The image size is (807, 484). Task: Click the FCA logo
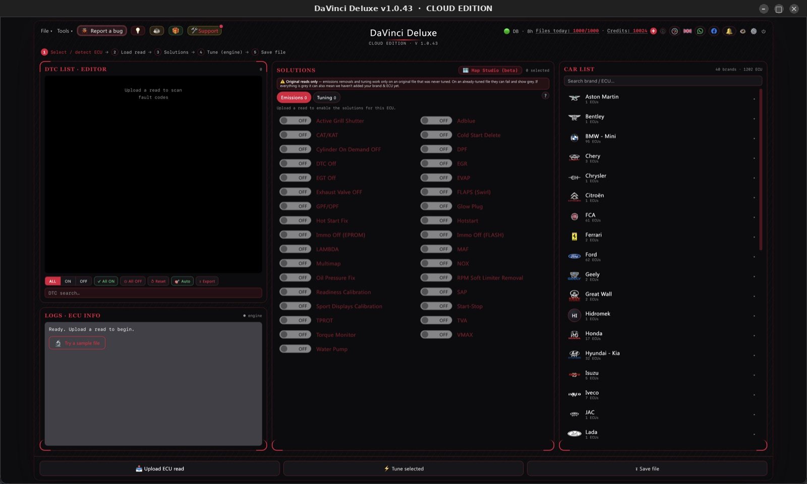574,217
